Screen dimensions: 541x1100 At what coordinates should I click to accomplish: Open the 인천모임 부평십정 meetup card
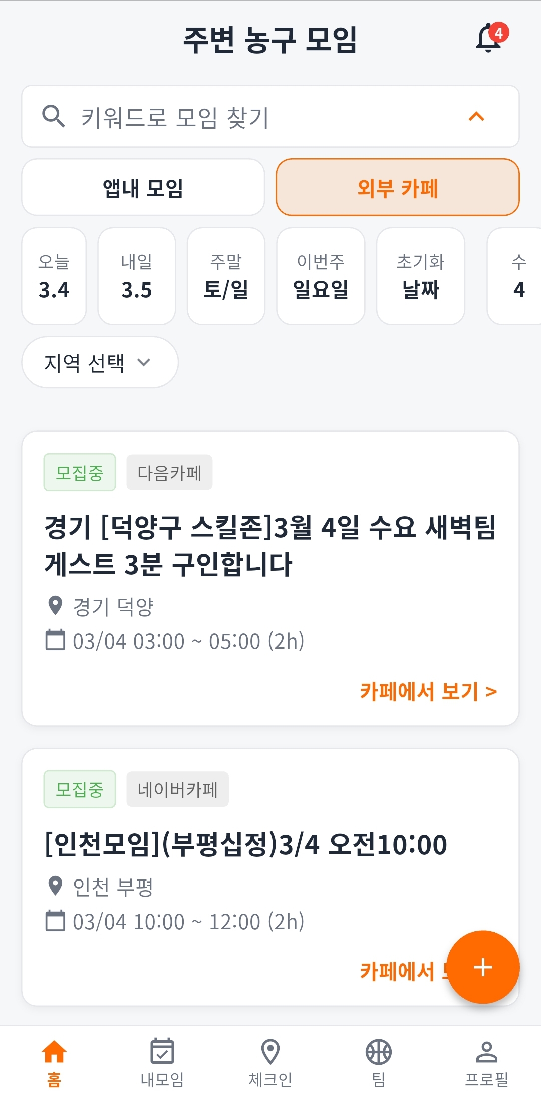(x=245, y=844)
